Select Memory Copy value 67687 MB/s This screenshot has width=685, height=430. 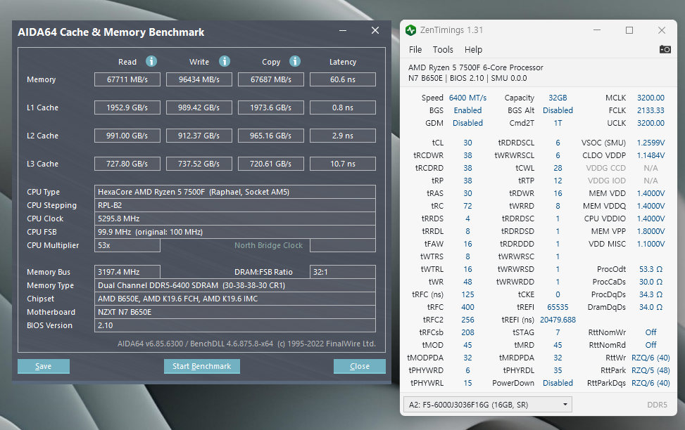pyautogui.click(x=270, y=79)
